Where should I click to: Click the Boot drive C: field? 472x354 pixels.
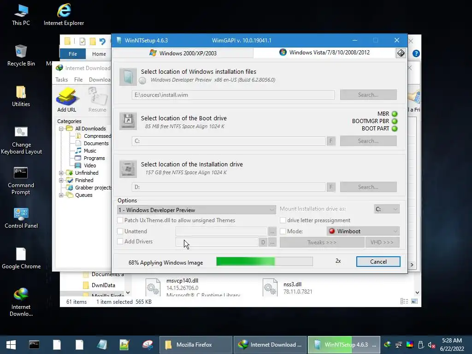(x=229, y=141)
